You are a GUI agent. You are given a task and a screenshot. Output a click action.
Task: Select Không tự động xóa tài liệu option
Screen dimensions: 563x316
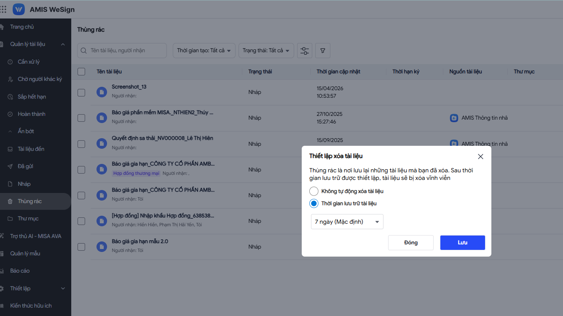tap(314, 191)
